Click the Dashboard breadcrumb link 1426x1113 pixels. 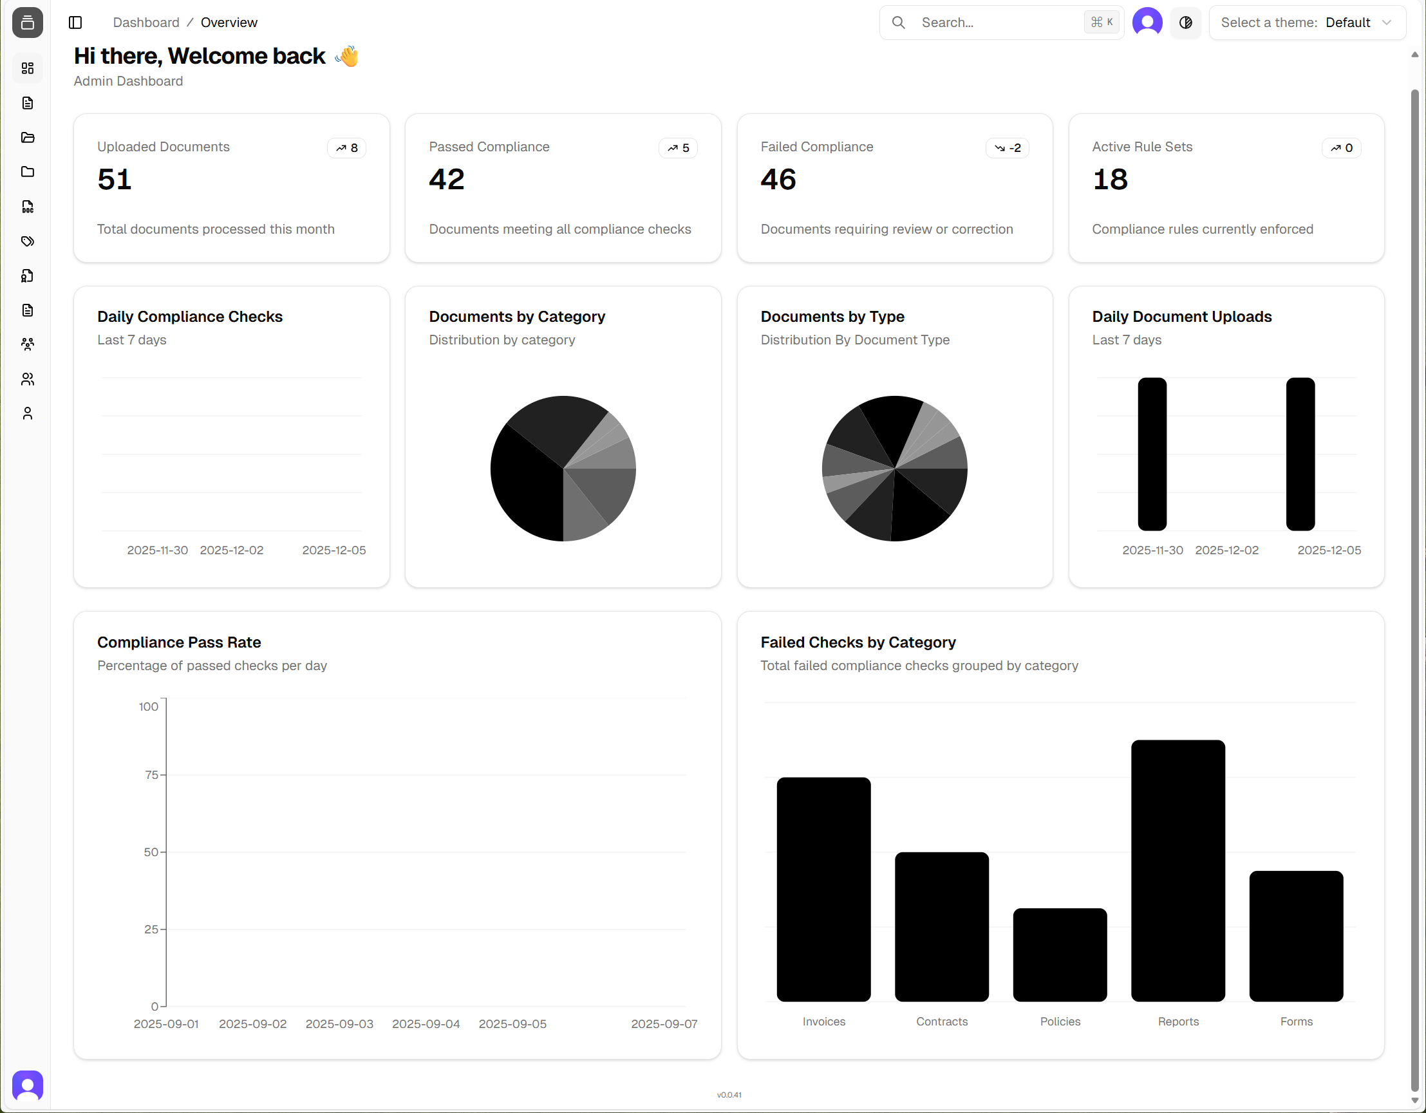[145, 23]
